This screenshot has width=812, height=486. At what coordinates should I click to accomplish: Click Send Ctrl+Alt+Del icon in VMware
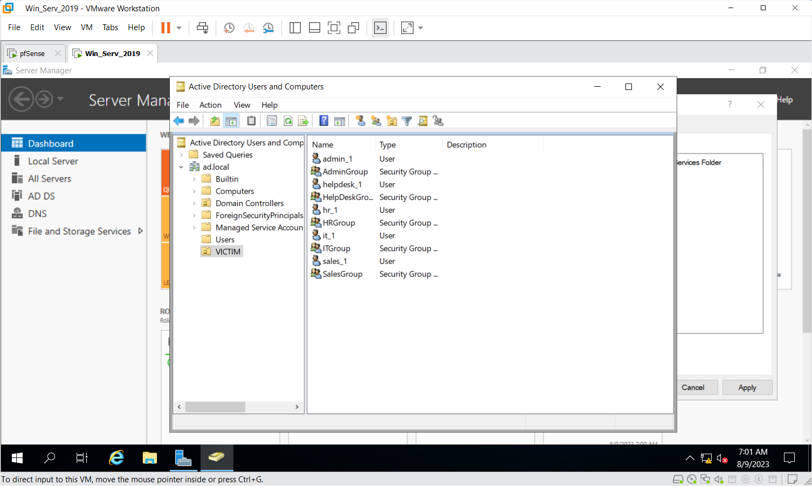[203, 28]
